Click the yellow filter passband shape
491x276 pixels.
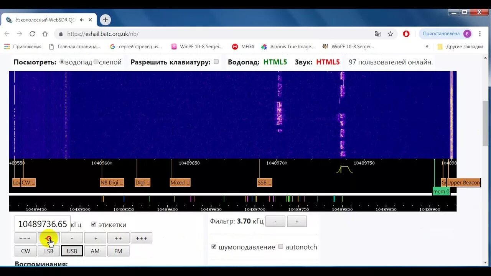click(344, 169)
